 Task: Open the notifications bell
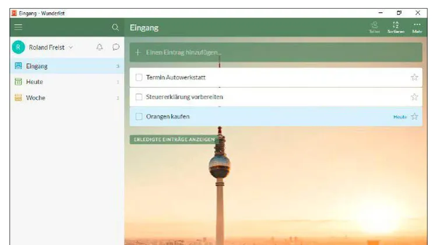coord(100,47)
